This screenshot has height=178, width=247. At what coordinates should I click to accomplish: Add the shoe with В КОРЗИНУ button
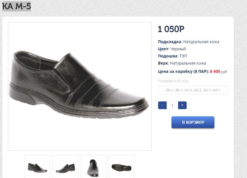[193, 122]
